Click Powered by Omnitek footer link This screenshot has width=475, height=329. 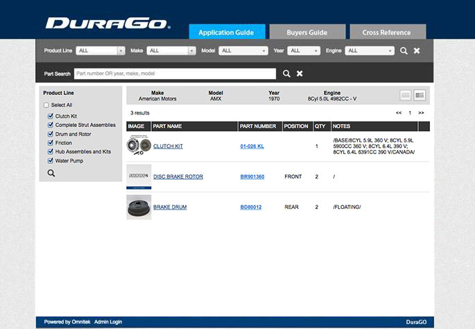coord(67,322)
